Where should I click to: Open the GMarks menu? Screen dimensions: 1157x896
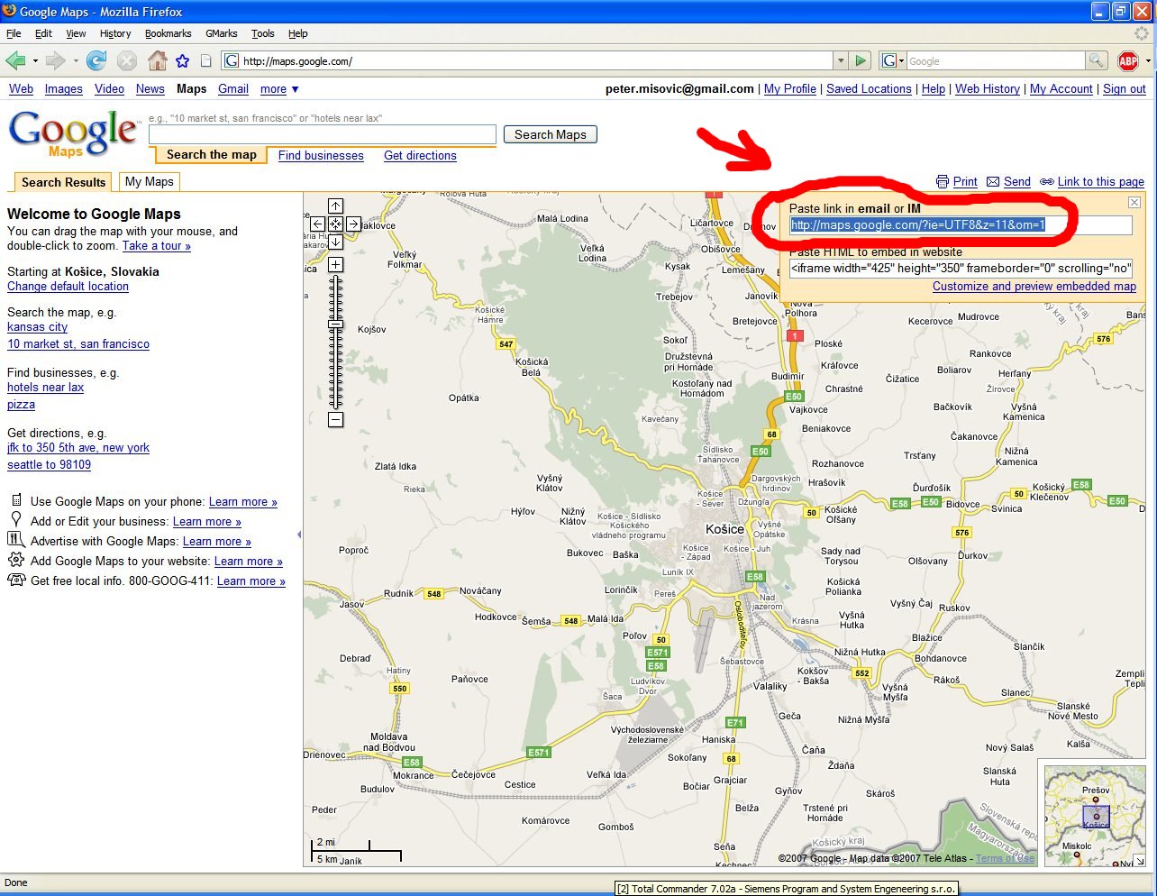point(221,33)
